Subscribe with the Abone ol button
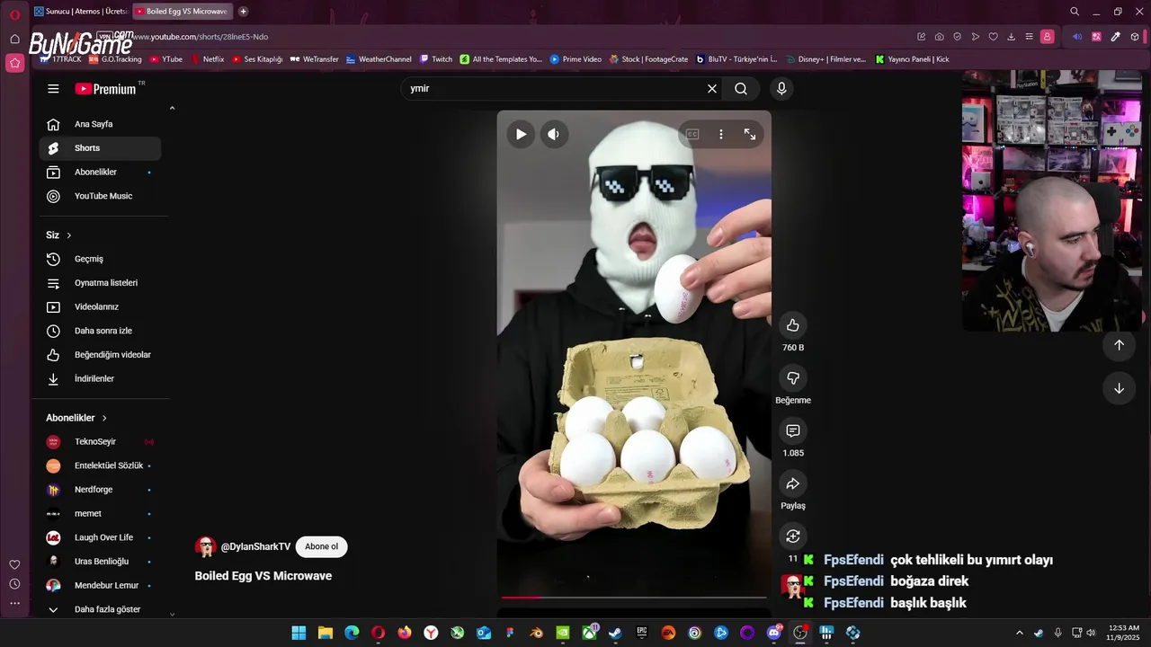Viewport: 1151px width, 647px height. point(322,546)
